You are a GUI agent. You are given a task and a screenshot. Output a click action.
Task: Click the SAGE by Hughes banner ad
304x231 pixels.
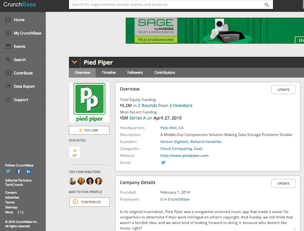pos(215,31)
